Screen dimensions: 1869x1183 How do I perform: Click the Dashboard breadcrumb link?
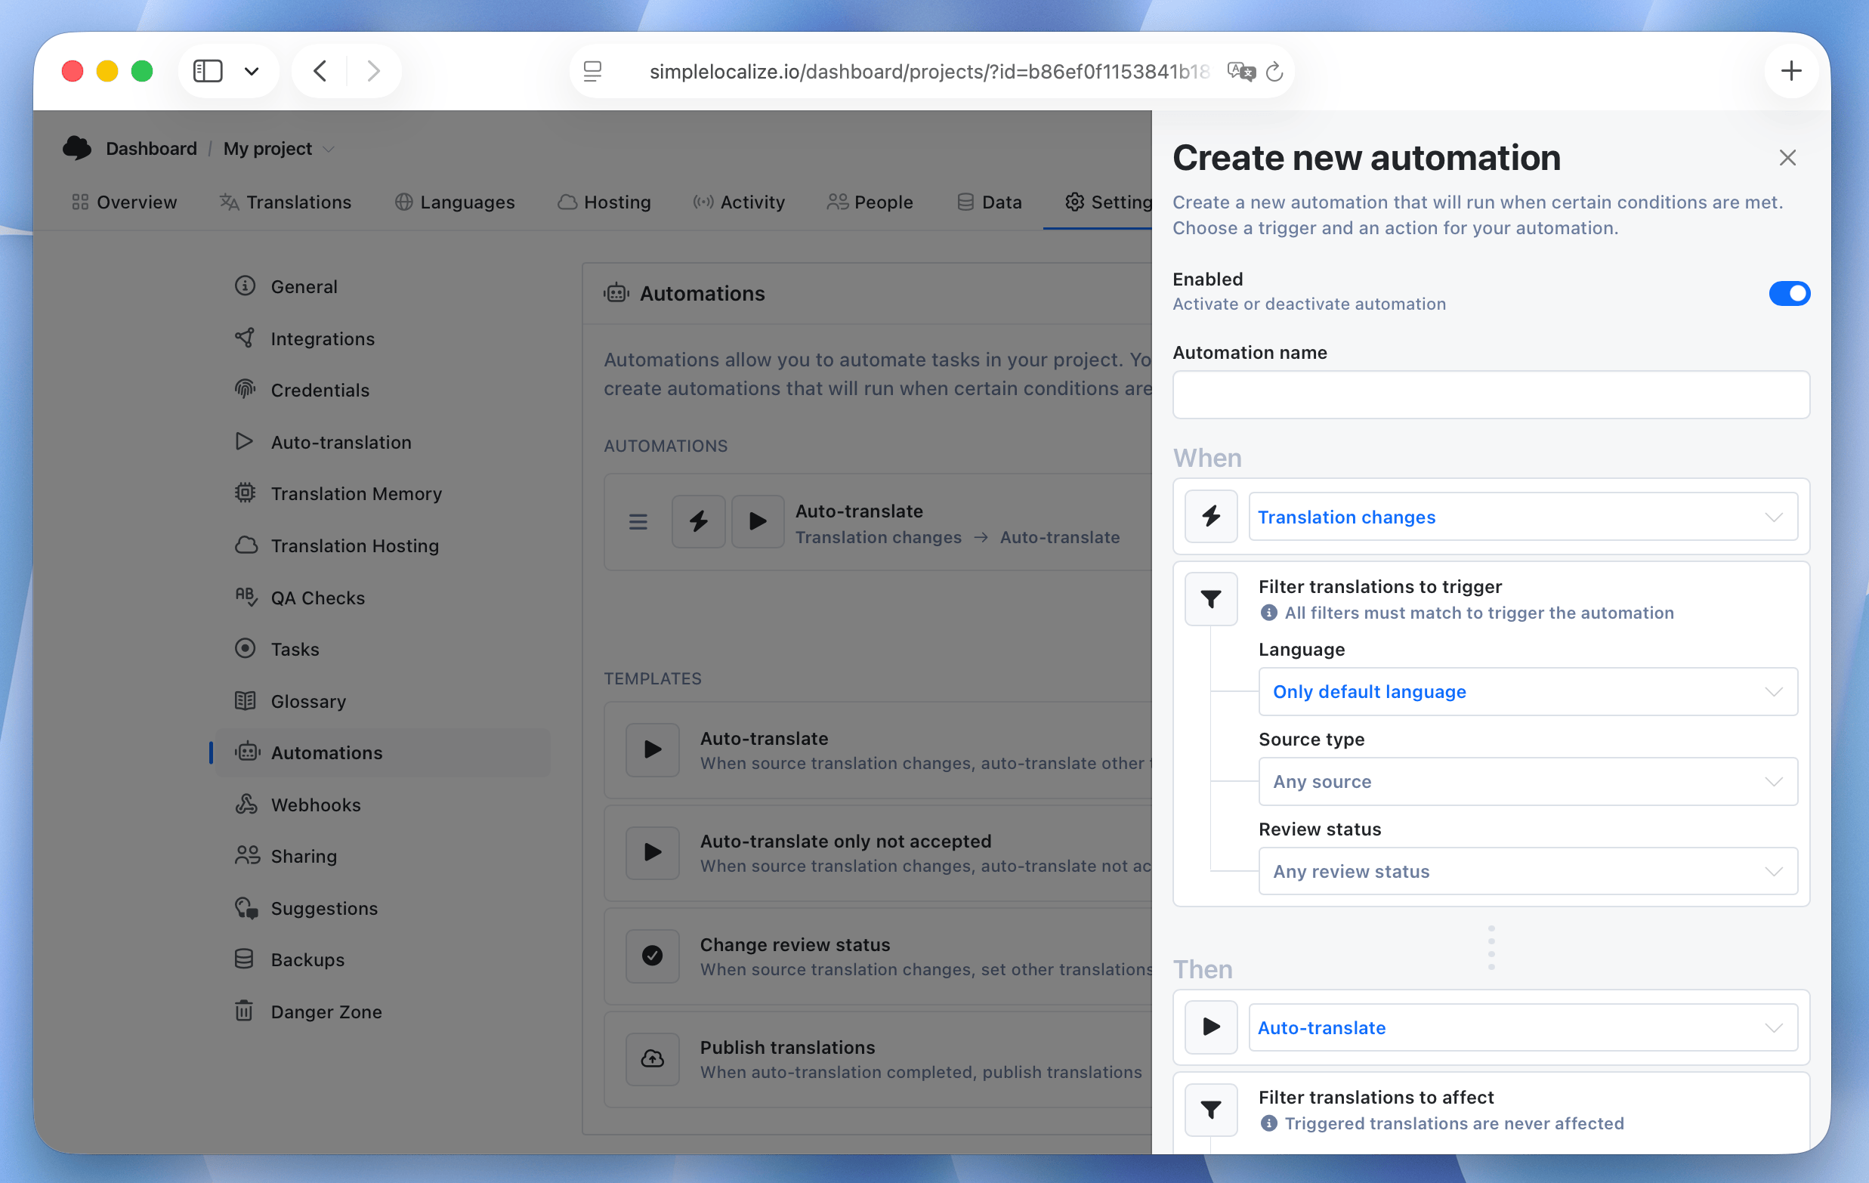click(150, 148)
